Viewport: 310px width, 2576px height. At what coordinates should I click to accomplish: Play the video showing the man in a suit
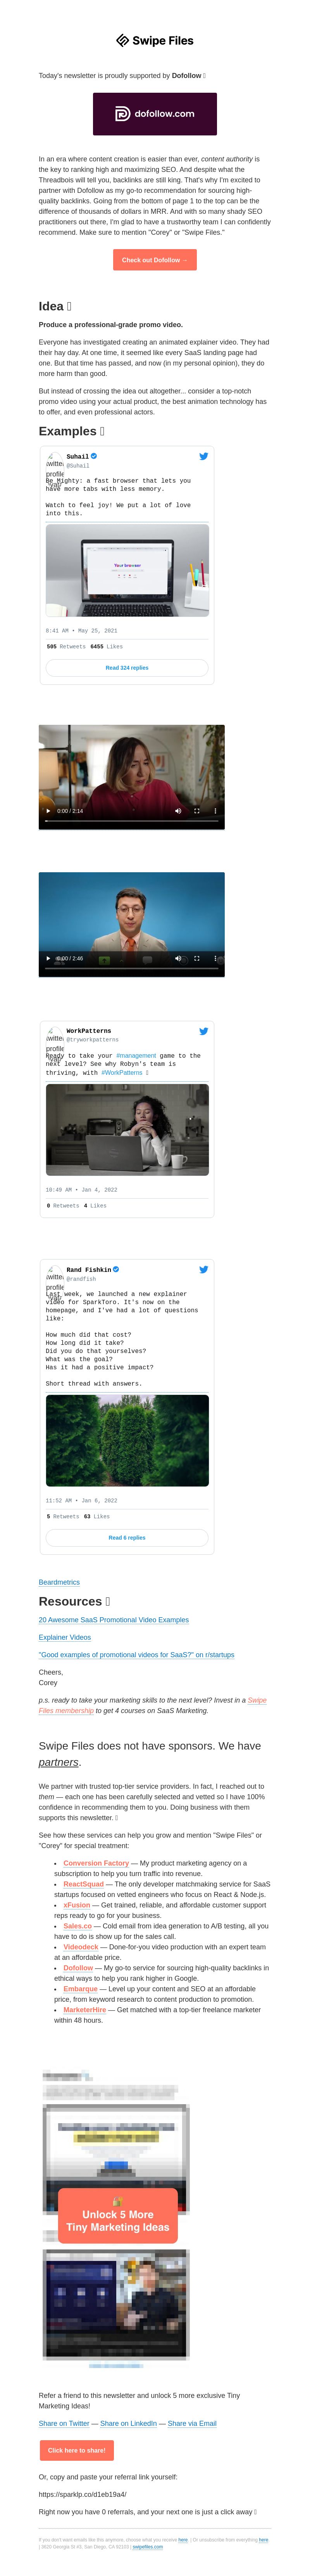[48, 958]
